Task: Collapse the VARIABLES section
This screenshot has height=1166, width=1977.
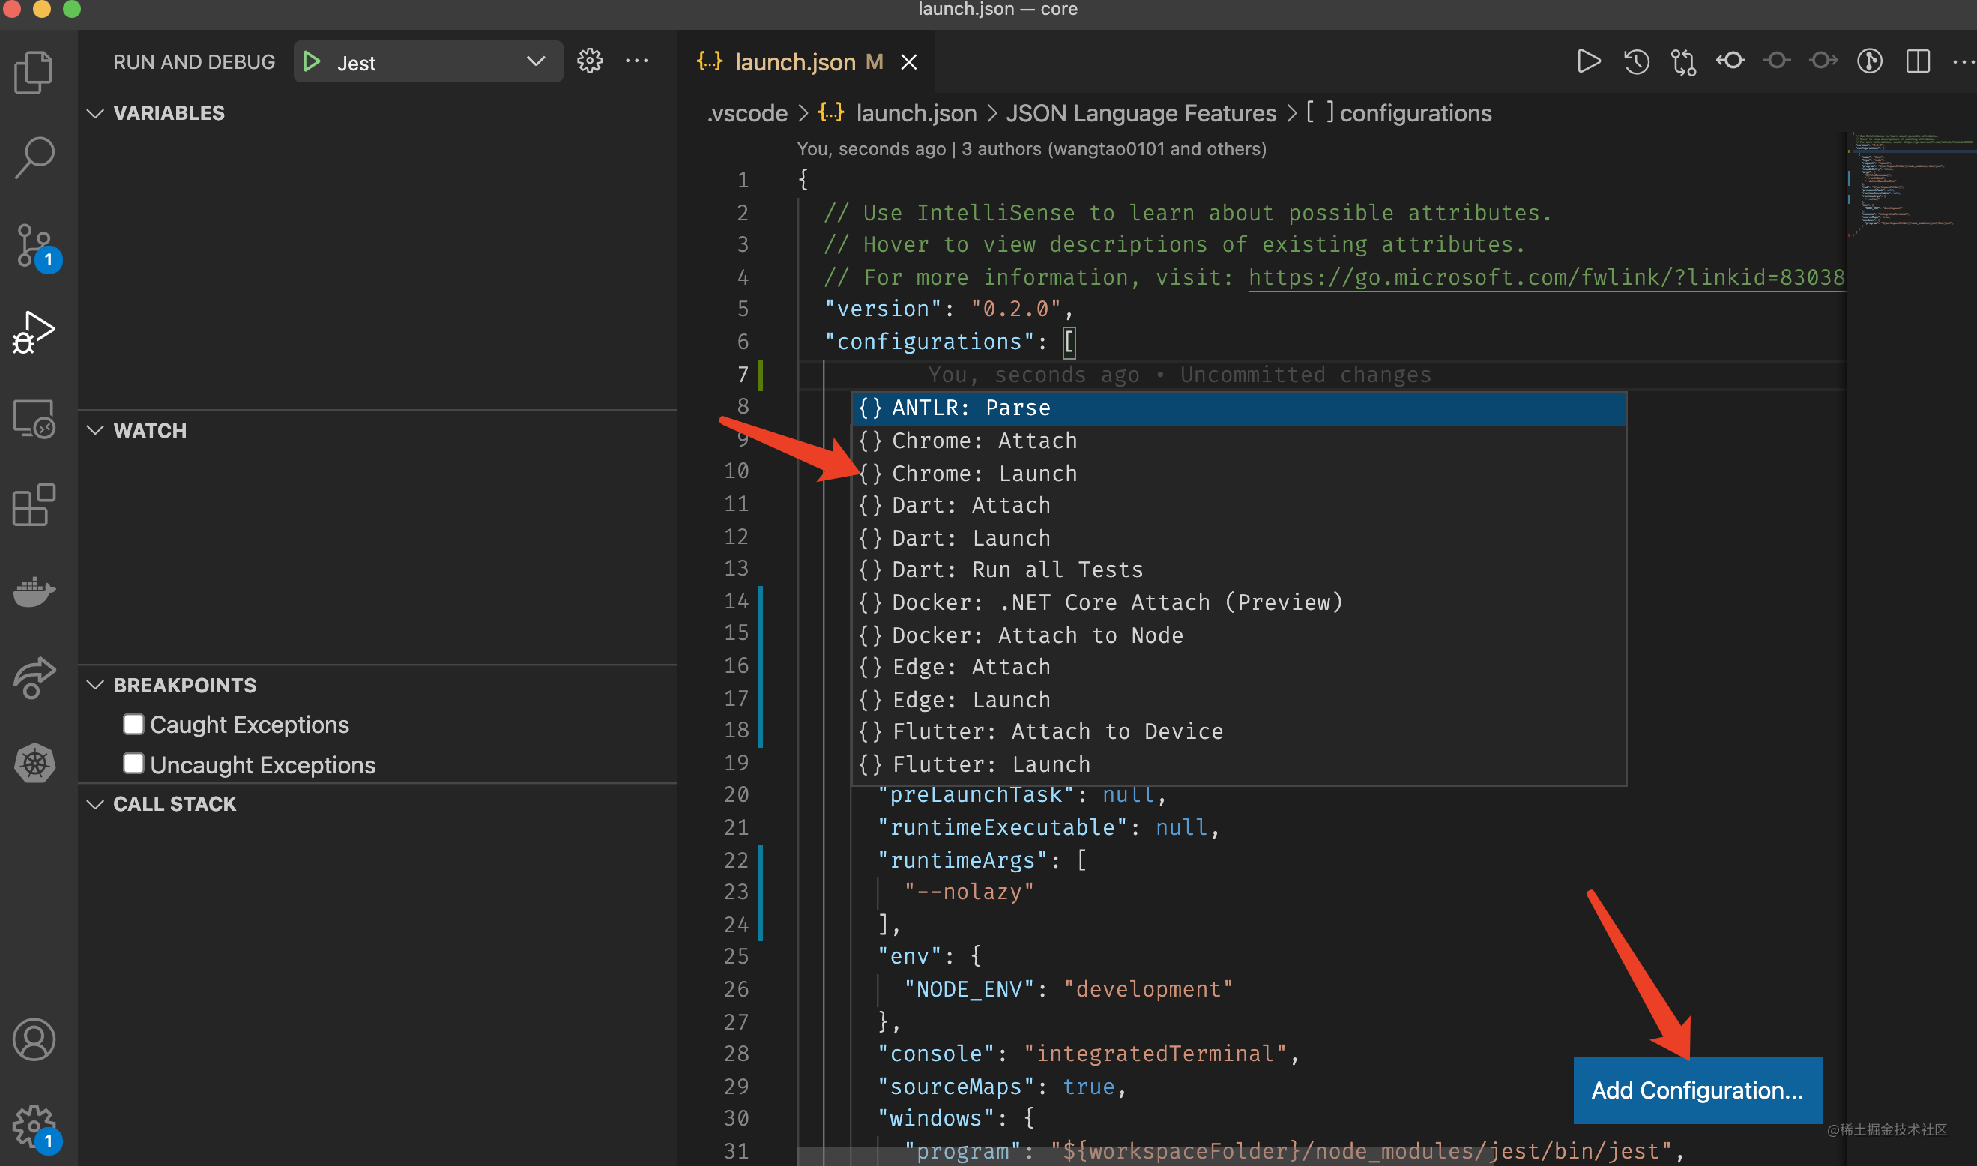Action: pyautogui.click(x=96, y=113)
